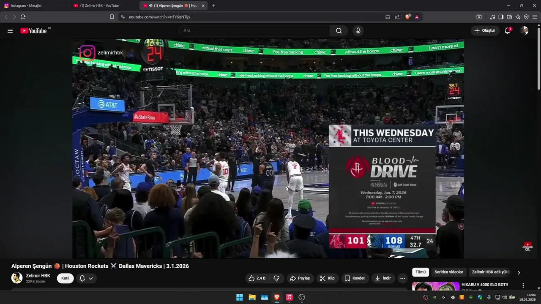Like the video with 2,4 B likes
The height and width of the screenshot is (304, 541).
pos(257,278)
